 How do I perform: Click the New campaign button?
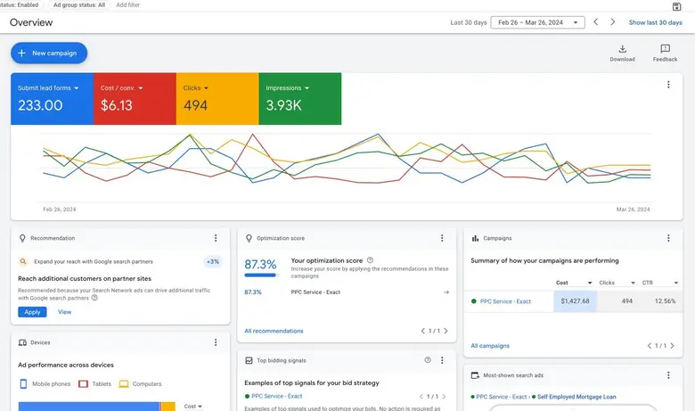[49, 53]
